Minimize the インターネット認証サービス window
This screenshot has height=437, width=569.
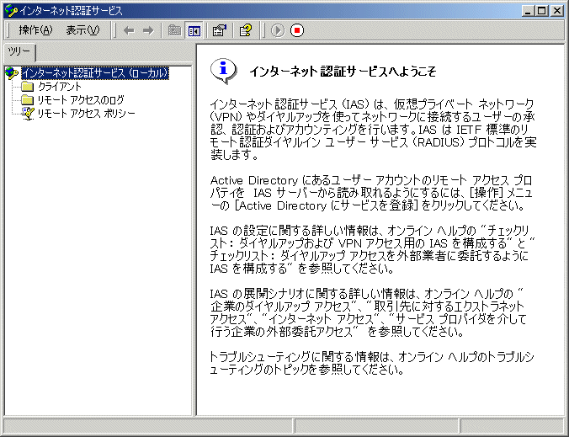pyautogui.click(x=528, y=11)
